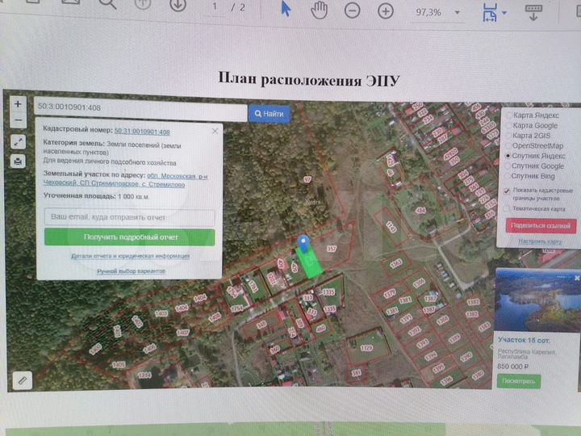The image size is (581, 436).
Task: Click parcel label 1361 on map
Action: pos(396,263)
